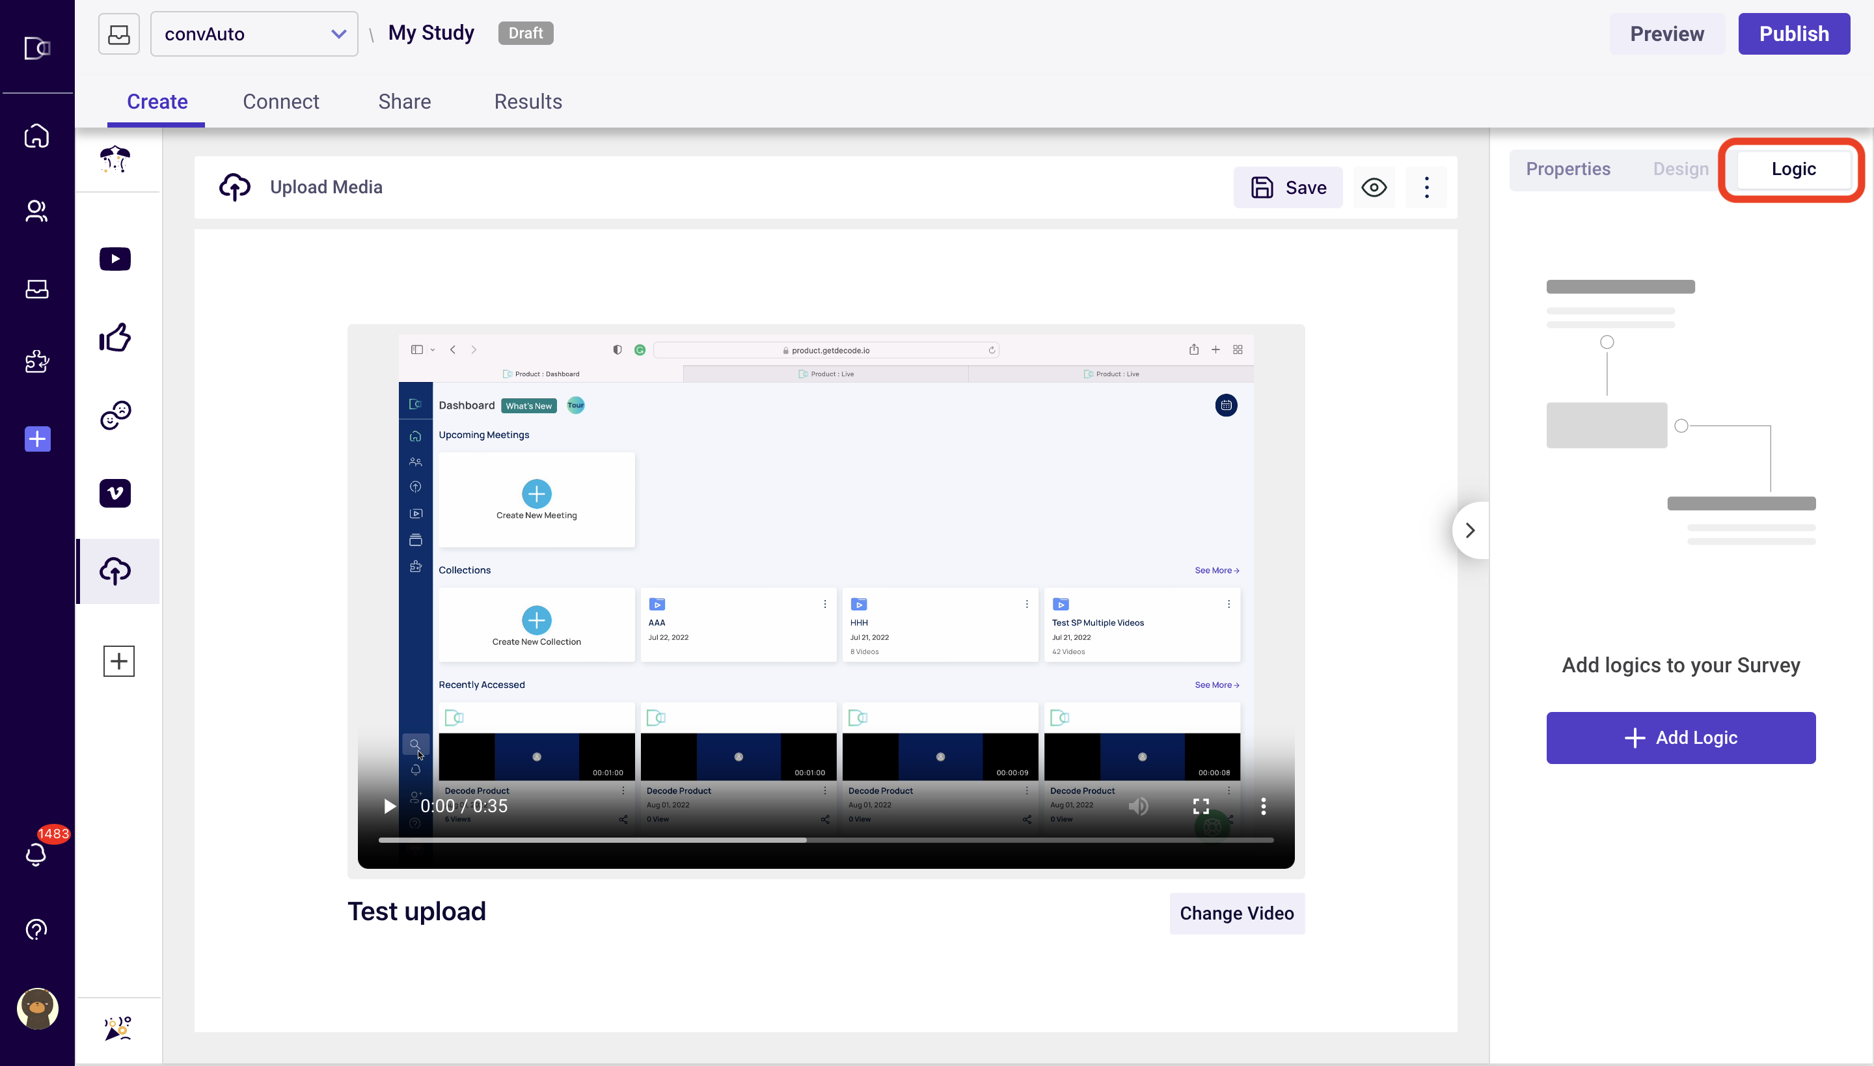Open the Properties panel tab
The height and width of the screenshot is (1066, 1874).
tap(1568, 169)
